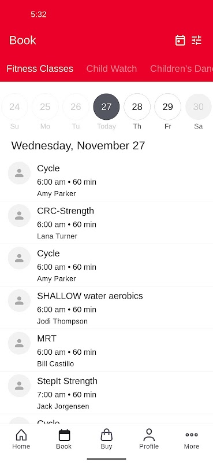Open MRT class with Bill Castillo
The image size is (213, 463).
(x=106, y=350)
